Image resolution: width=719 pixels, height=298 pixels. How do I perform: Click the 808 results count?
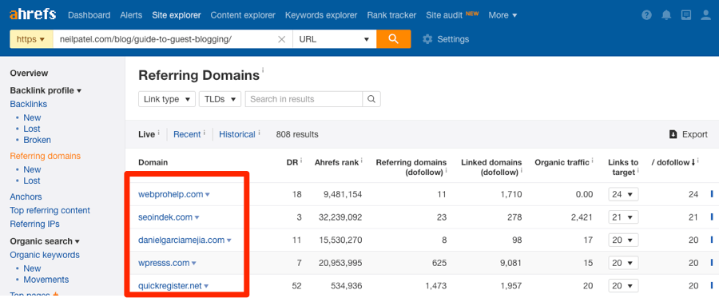[297, 134]
